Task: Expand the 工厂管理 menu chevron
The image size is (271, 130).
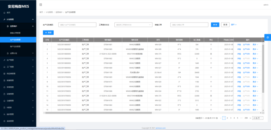Action: click(x=33, y=67)
